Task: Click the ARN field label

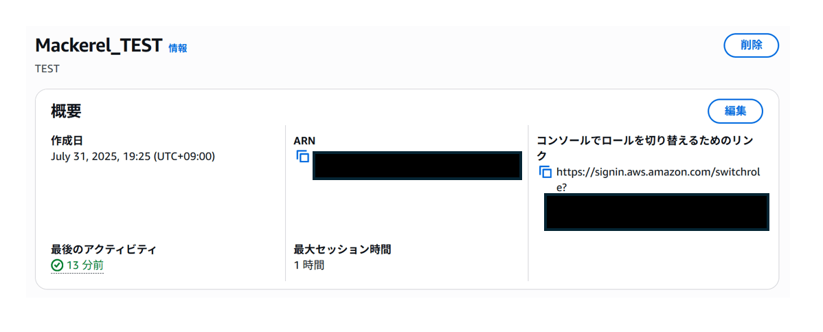Action: click(304, 141)
